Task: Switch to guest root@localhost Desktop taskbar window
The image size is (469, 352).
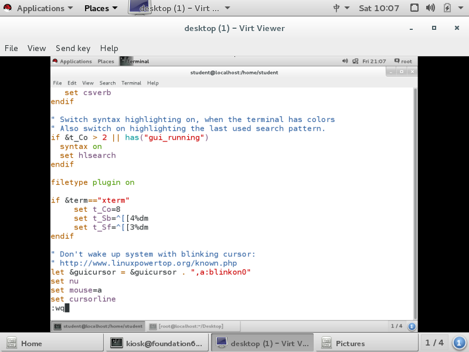Action: (193, 326)
